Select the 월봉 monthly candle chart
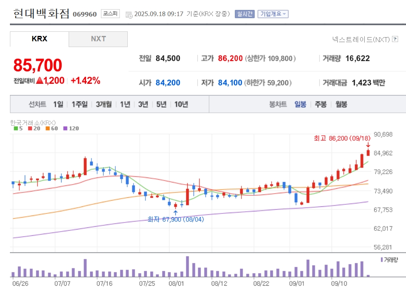The image size is (406, 296). coord(341,104)
